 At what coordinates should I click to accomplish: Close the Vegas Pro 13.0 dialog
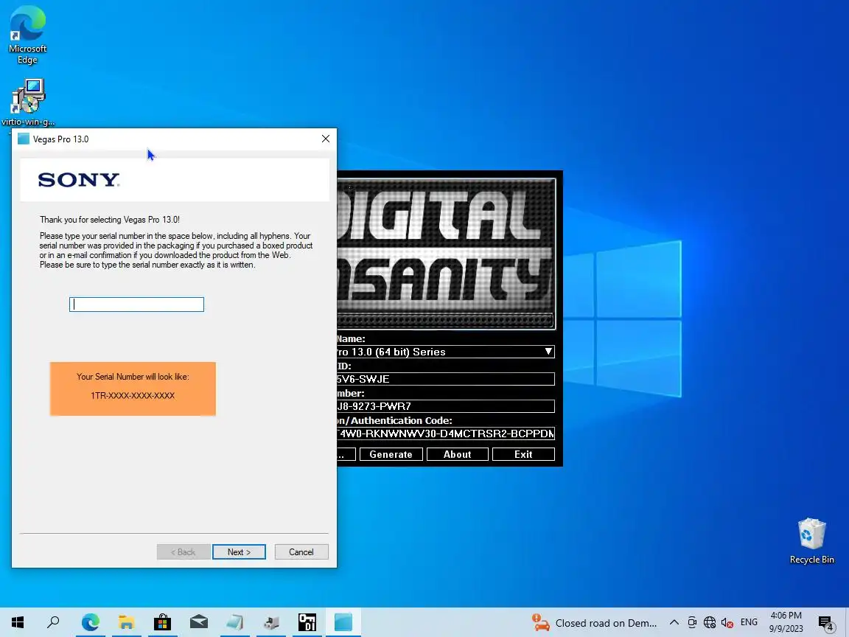326,139
